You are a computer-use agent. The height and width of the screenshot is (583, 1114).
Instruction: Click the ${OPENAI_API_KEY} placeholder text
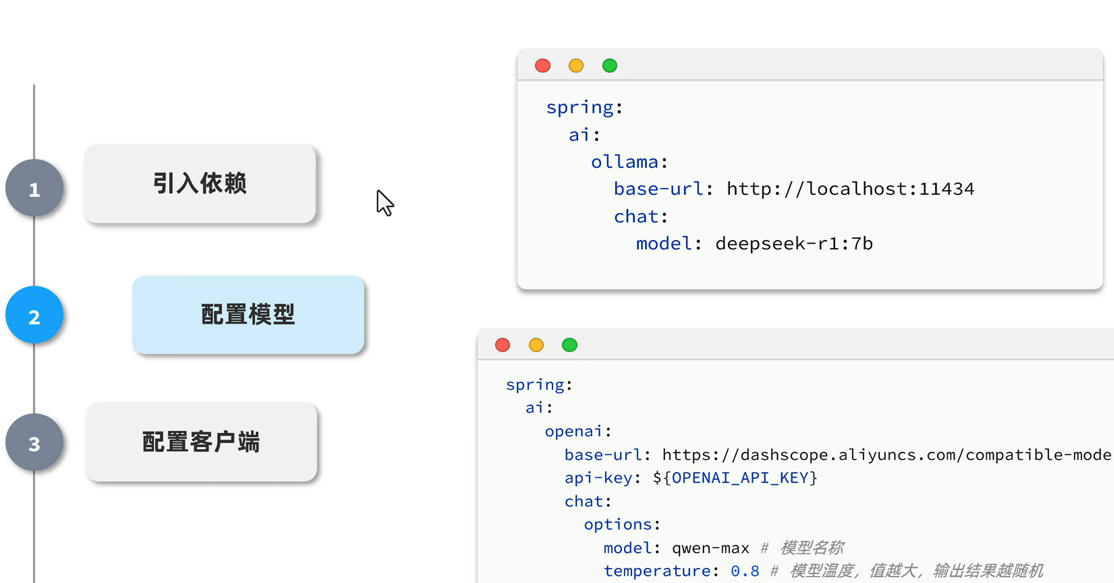735,478
